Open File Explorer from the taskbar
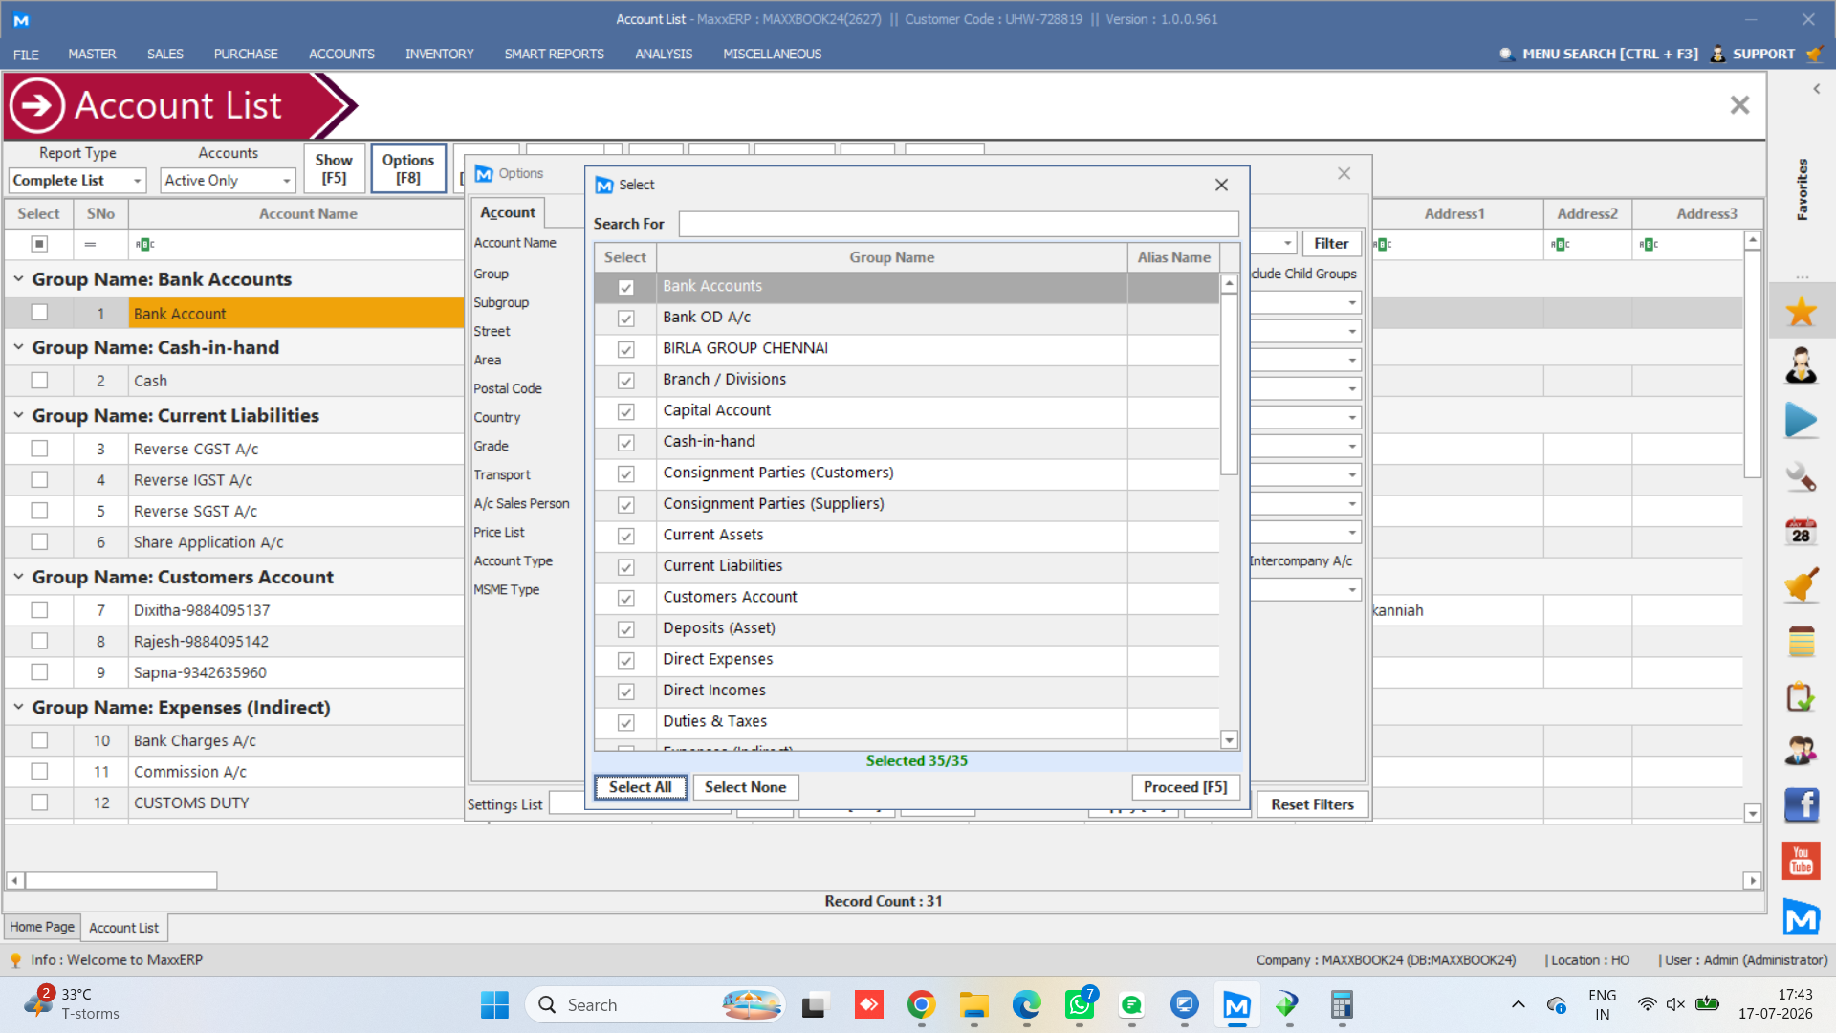Viewport: 1836px width, 1033px height. point(973,1004)
